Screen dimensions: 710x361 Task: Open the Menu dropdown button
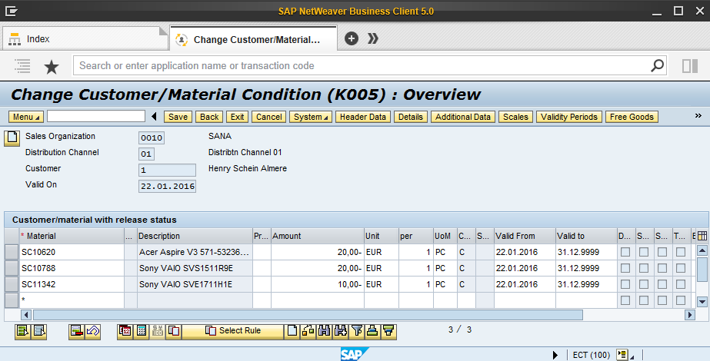(x=26, y=117)
